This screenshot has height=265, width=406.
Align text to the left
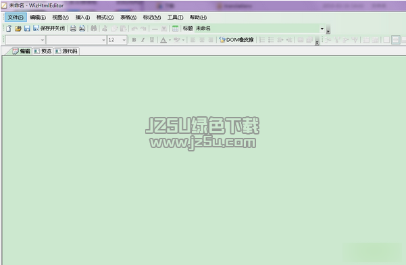tap(193, 40)
